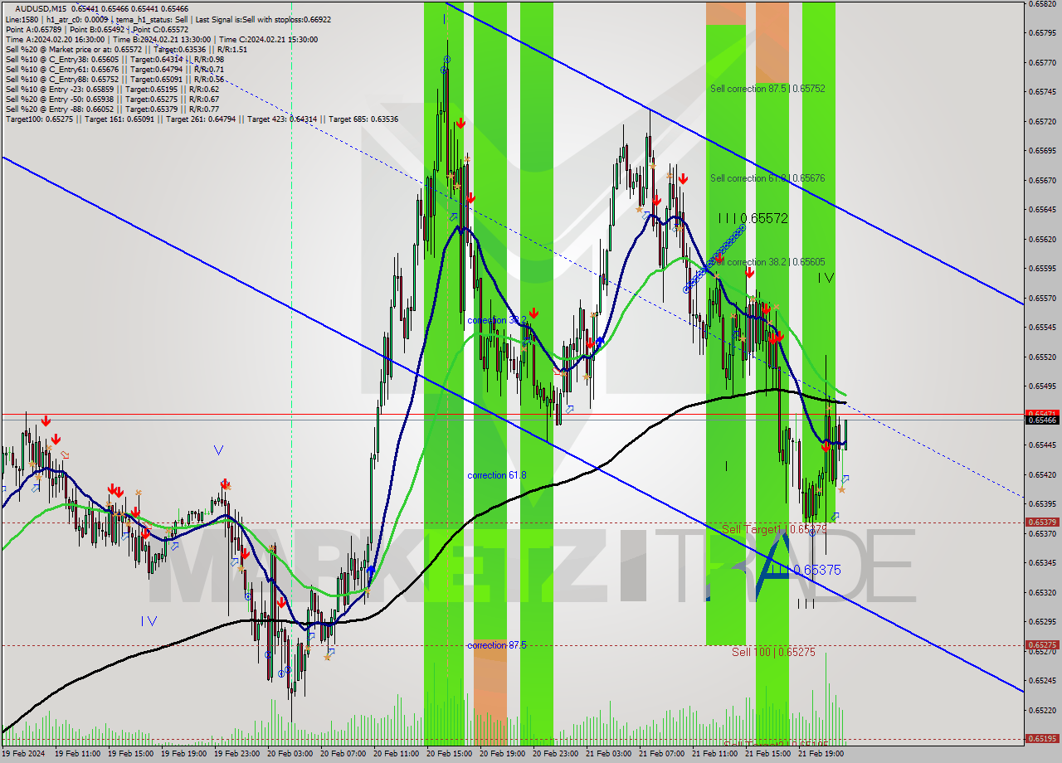Screen dimensions: 1062x763
Task: Click the 0.65670 price axis label
Action: point(1042,180)
